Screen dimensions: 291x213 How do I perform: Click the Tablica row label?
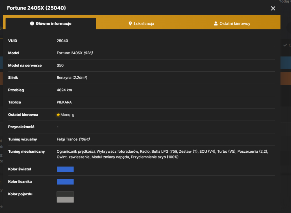pos(15,102)
